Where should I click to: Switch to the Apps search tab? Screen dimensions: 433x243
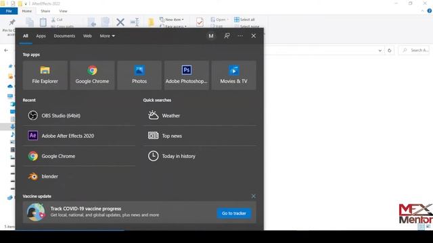click(x=41, y=36)
